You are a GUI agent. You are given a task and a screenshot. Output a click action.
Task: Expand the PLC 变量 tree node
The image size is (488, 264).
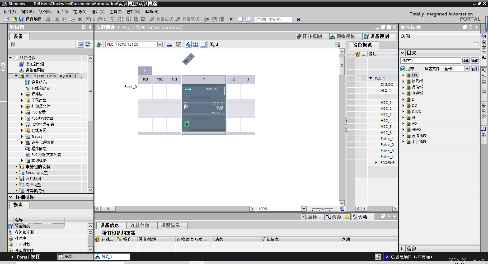(22, 112)
